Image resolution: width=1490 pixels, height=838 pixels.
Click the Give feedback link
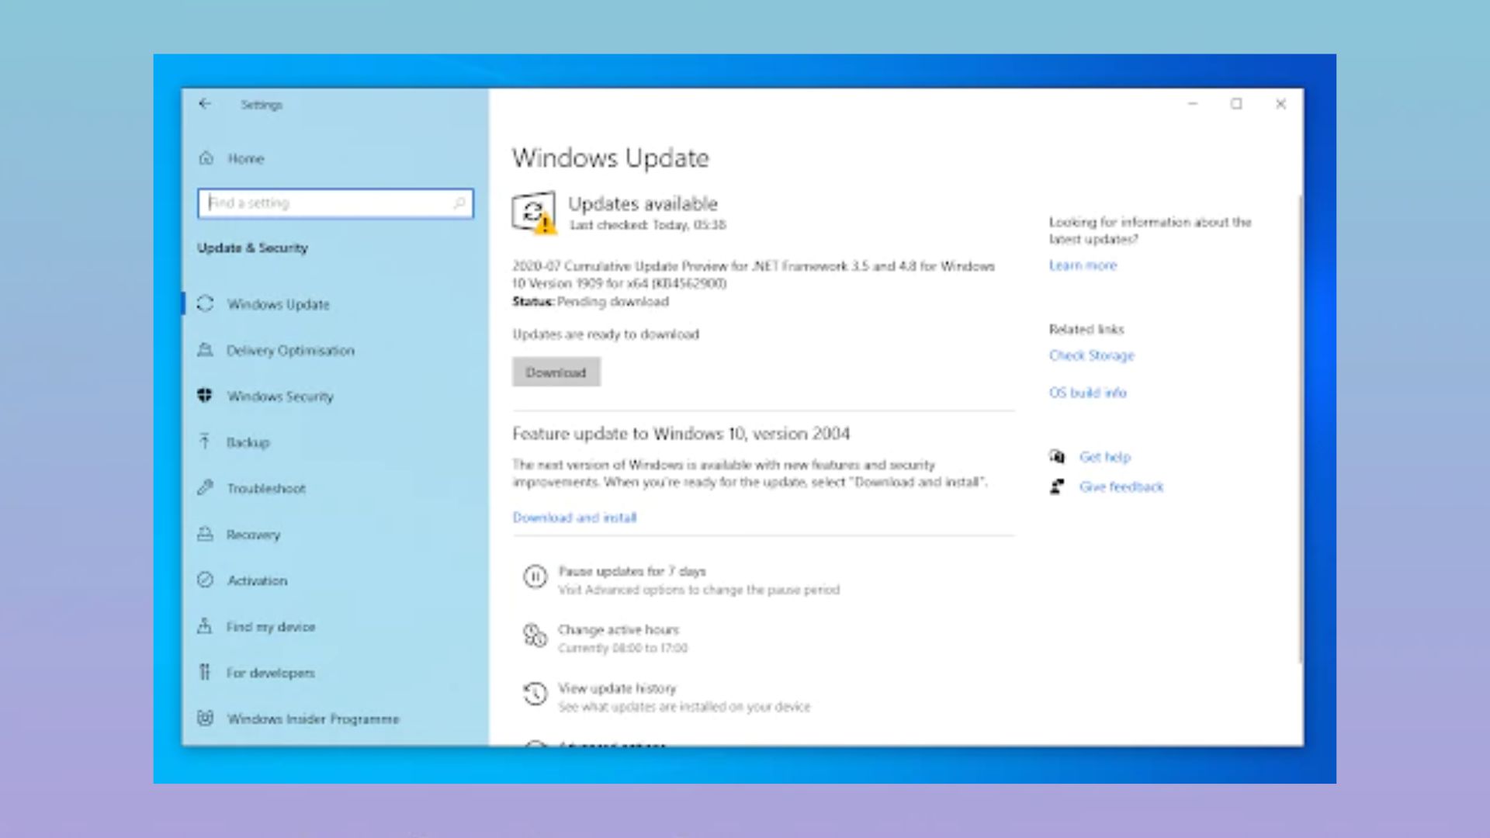pyautogui.click(x=1121, y=487)
